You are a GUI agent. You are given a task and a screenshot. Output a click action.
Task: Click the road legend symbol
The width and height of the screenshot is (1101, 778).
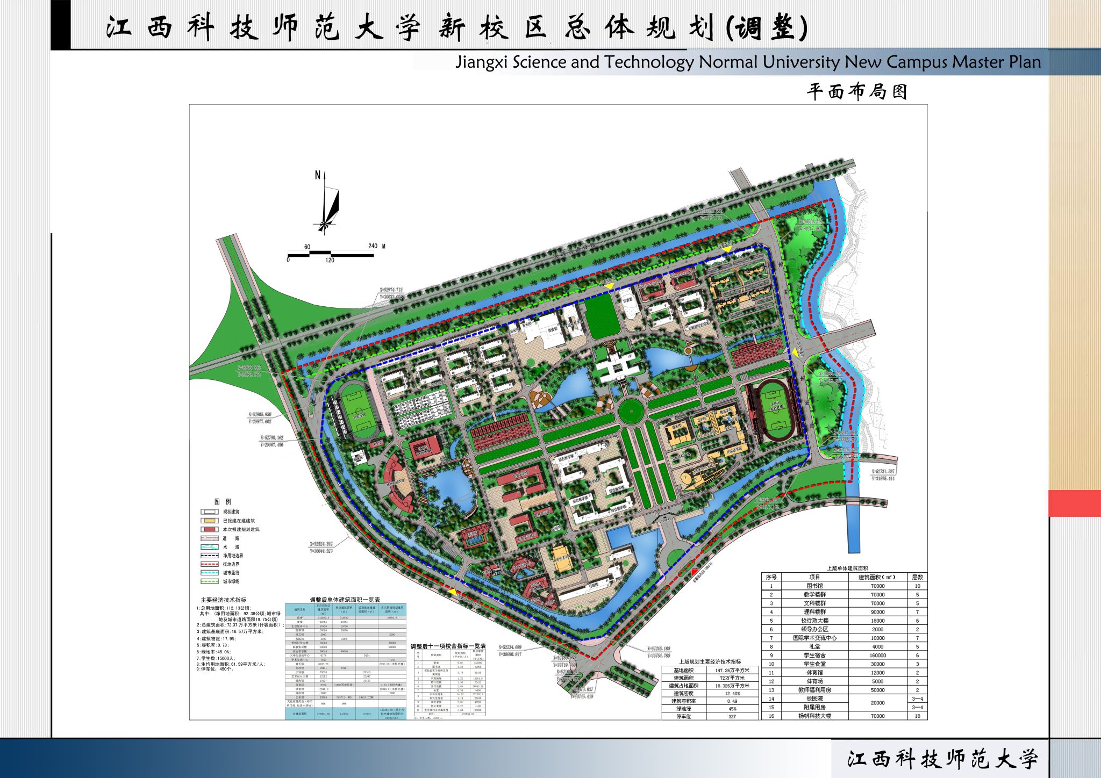(209, 538)
